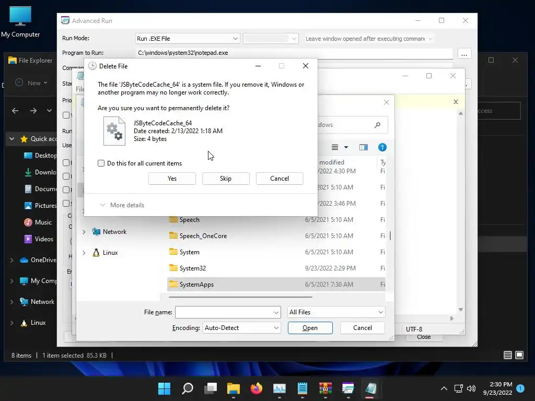The image size is (535, 401).
Task: Click the Linux penguin icon in Open dialog
Action: click(x=96, y=253)
